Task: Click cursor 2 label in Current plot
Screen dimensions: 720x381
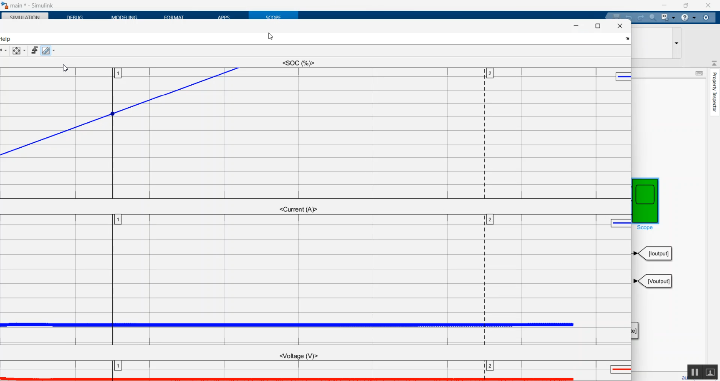Action: click(490, 220)
